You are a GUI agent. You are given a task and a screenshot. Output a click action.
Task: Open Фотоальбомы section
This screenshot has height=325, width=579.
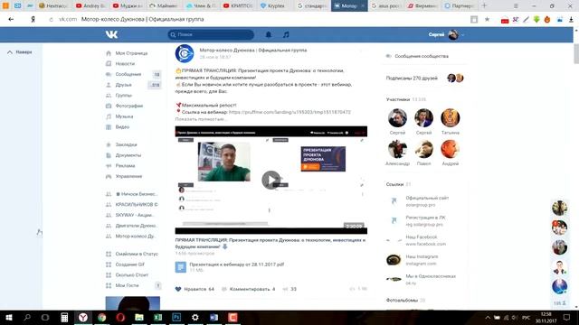click(402, 301)
